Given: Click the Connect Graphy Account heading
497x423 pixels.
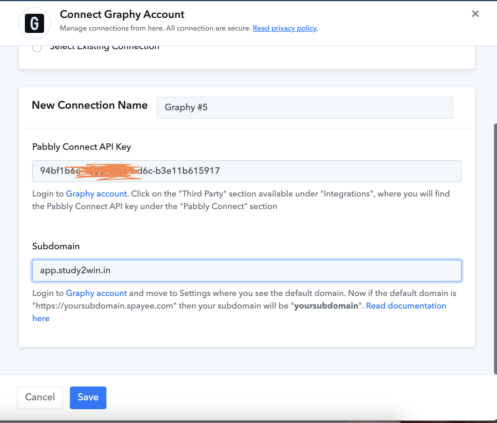Looking at the screenshot, I should pyautogui.click(x=122, y=14).
